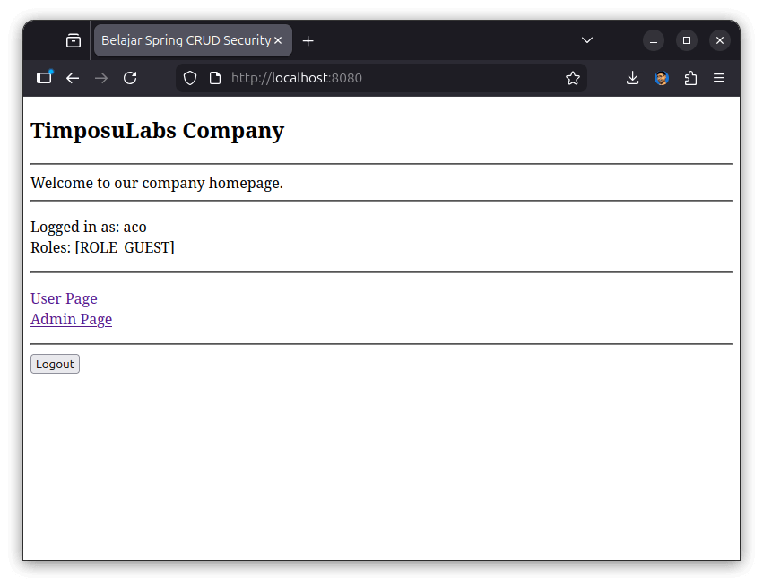
Task: Open the Firefox account profile menu
Action: point(662,78)
